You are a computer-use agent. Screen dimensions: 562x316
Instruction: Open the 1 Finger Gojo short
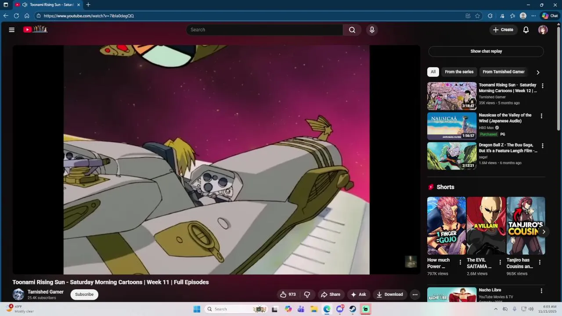pos(447,226)
